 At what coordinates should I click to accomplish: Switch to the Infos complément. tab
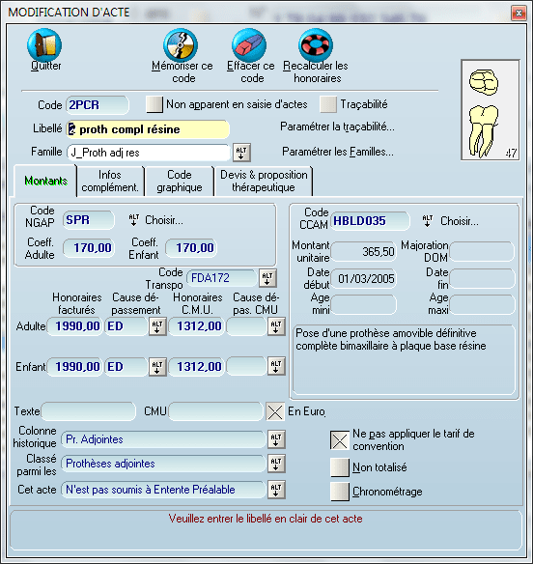(x=110, y=181)
